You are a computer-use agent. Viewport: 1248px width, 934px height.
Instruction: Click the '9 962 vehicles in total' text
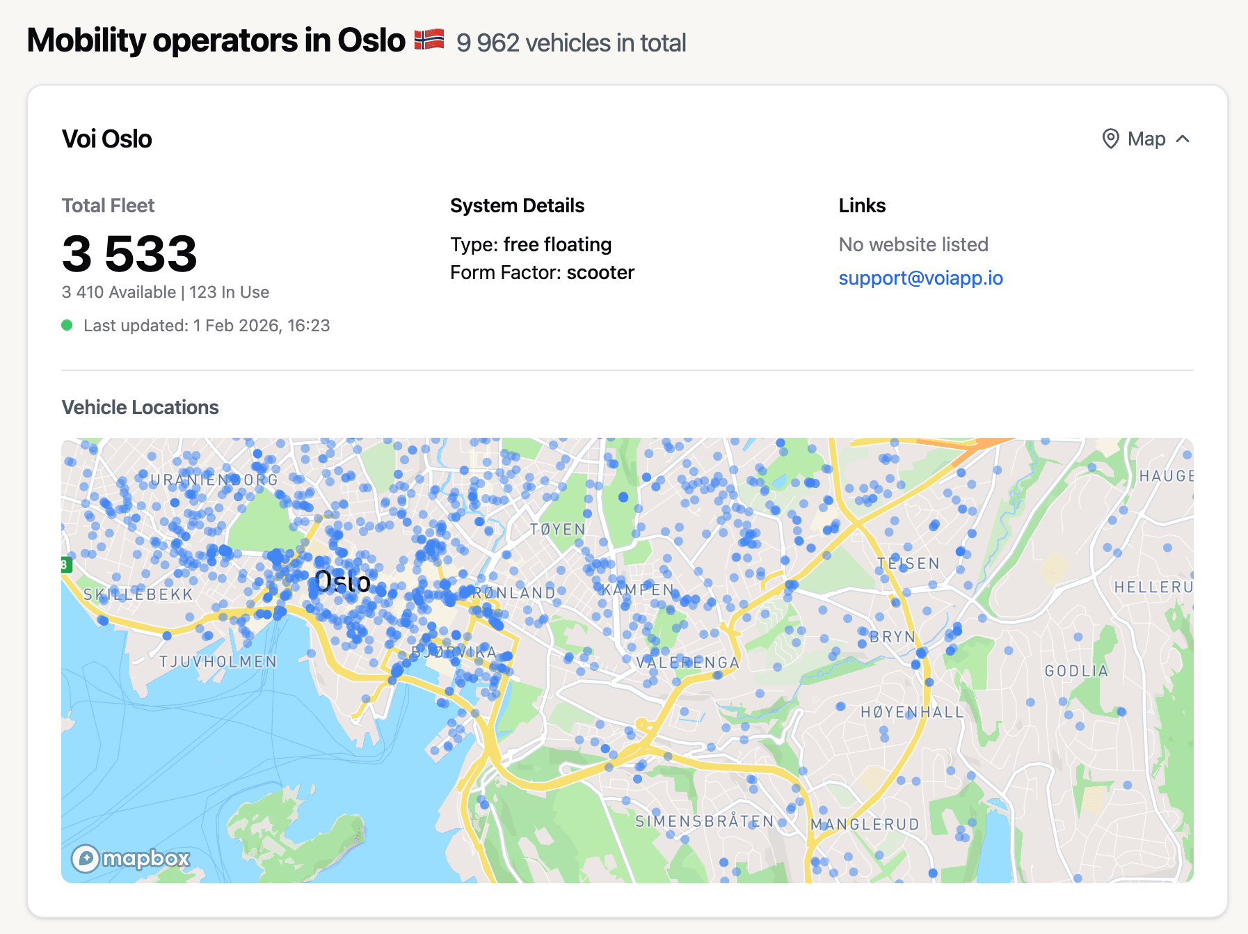click(571, 43)
